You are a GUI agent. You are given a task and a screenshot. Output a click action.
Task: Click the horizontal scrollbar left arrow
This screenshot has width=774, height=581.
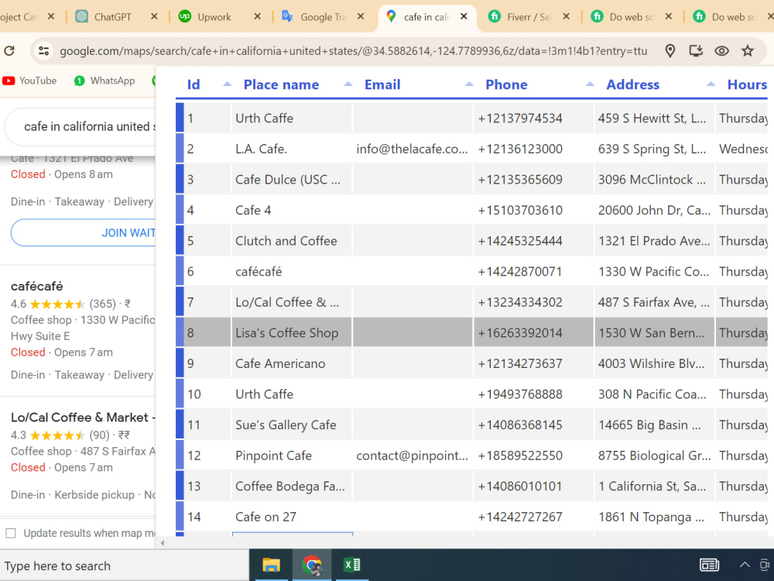pos(163,542)
